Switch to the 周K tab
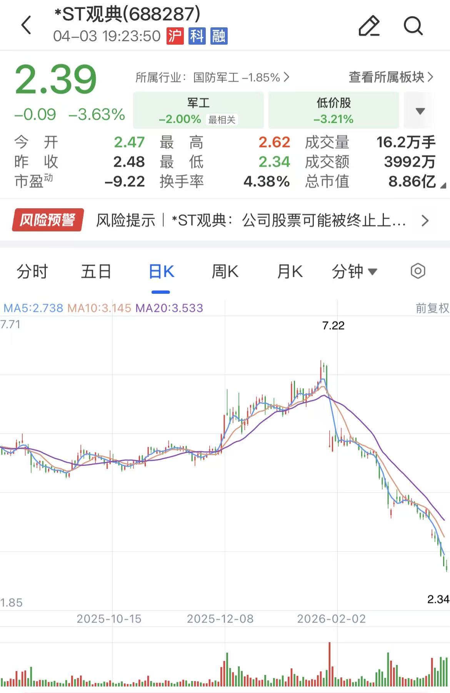The image size is (450, 693). pos(225,271)
